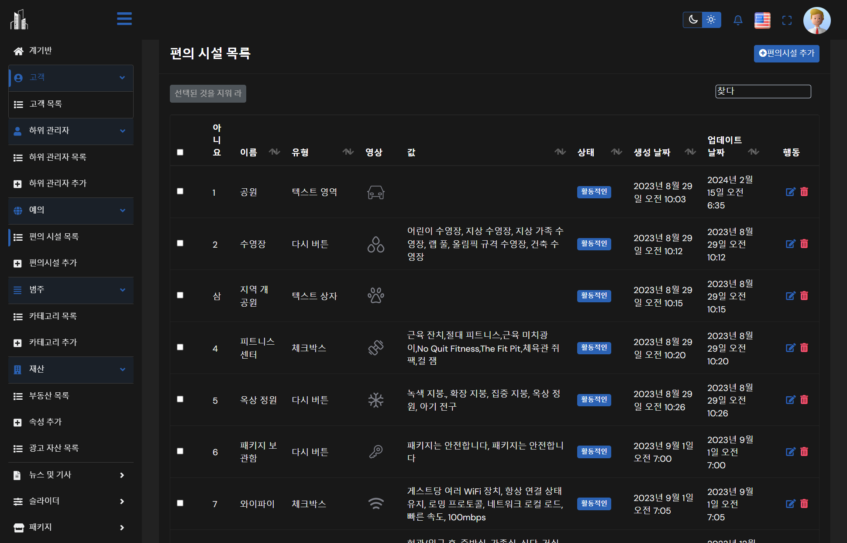Open the profile avatar menu

pyautogui.click(x=817, y=20)
